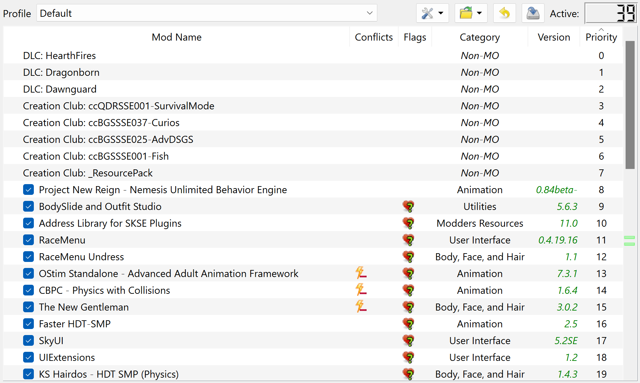Click the heart flag icon for BodySlide
The height and width of the screenshot is (383, 640).
pos(408,206)
